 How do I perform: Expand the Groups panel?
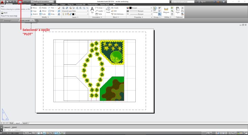[157, 17]
